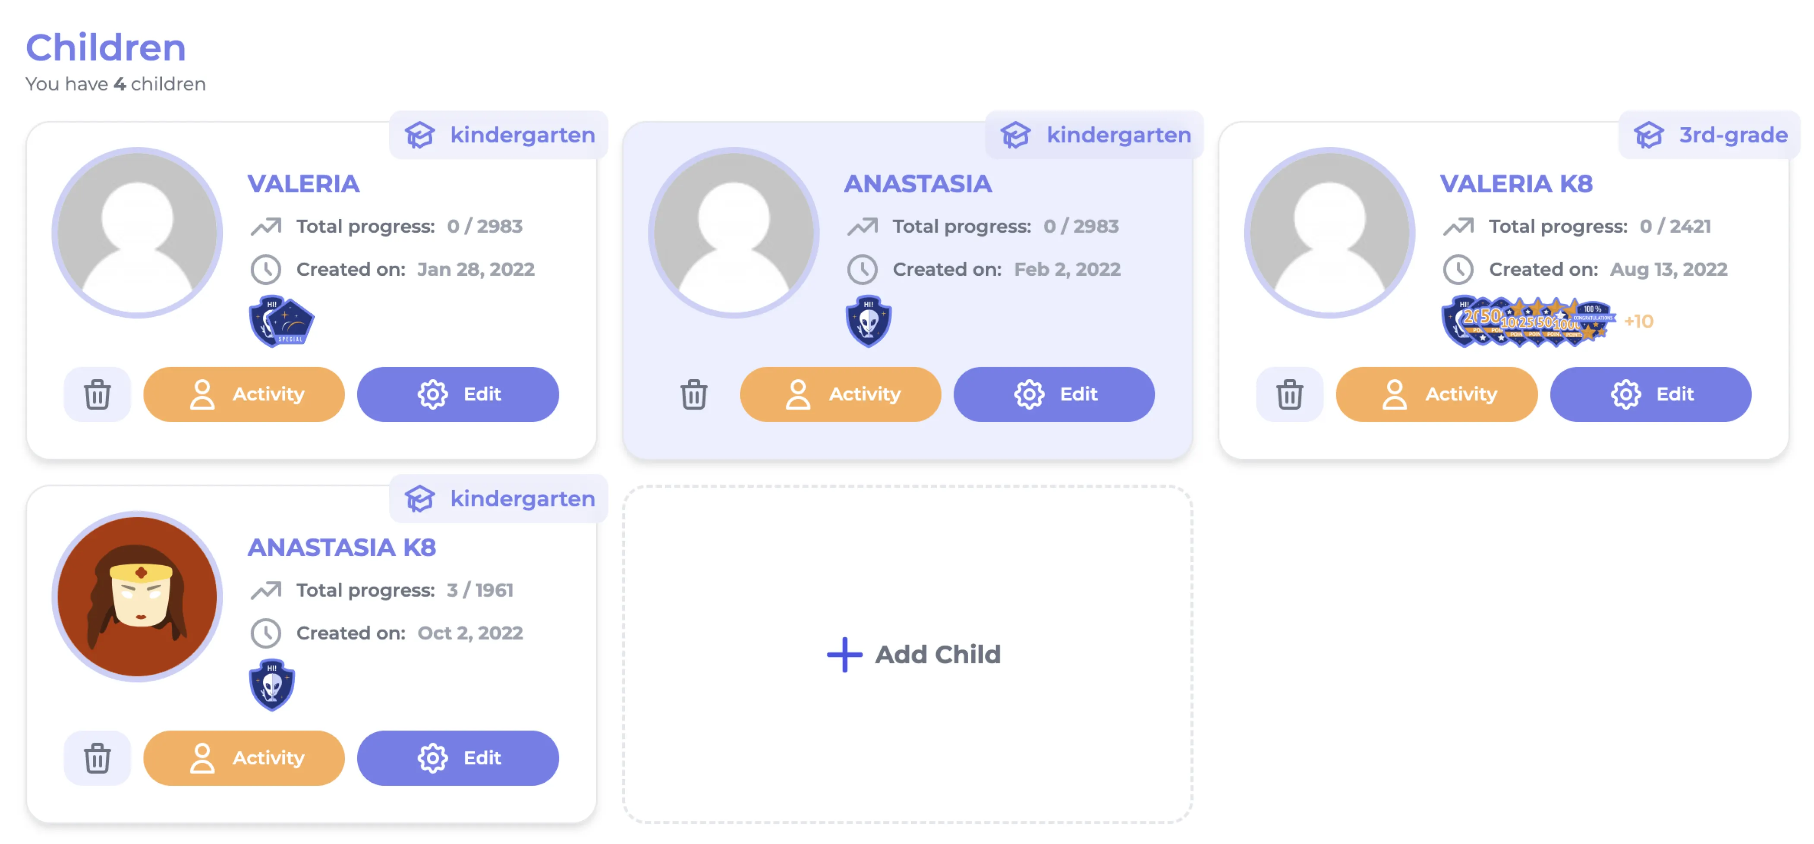Remove VALERIA K8 using the trash icon
The image size is (1814, 844).
coord(1289,394)
